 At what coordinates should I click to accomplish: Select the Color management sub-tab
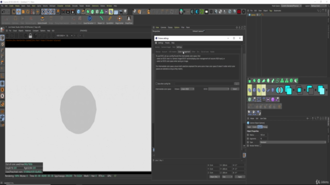184,52
